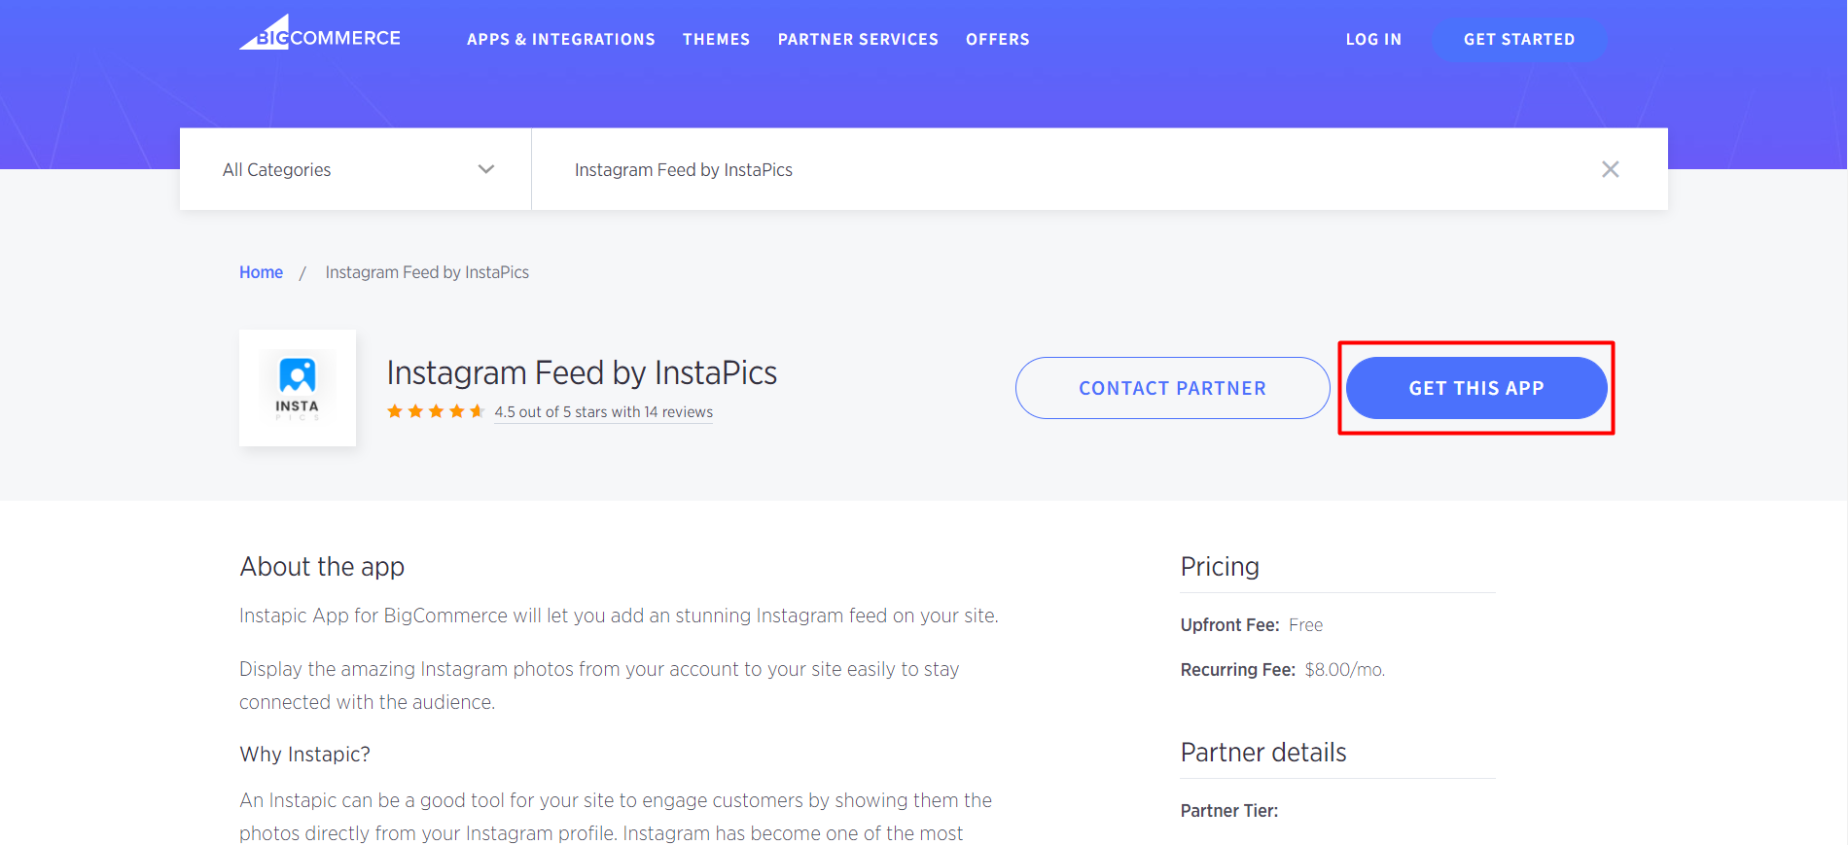This screenshot has width=1848, height=845.
Task: Go to the Themes menu item
Action: click(717, 39)
